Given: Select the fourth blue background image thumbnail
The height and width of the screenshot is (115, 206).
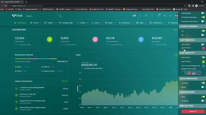Looking at the screenshot, I should tap(198, 73).
